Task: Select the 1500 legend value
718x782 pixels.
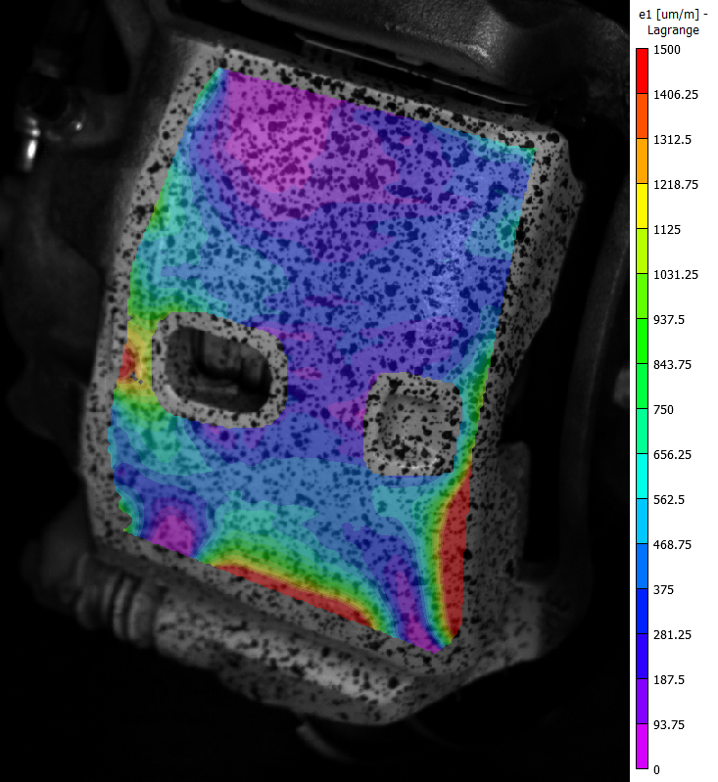Action: click(x=666, y=49)
